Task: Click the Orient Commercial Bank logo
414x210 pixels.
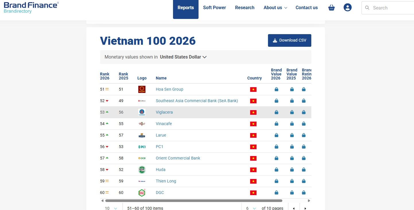Action: (x=142, y=158)
